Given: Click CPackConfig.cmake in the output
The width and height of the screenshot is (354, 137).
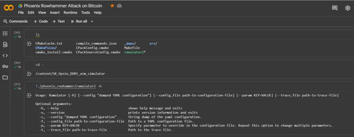Looking at the screenshot, I should point(92,48).
